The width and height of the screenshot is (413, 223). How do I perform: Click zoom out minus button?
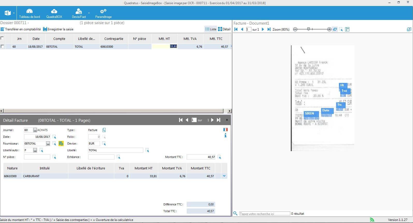click(295, 29)
